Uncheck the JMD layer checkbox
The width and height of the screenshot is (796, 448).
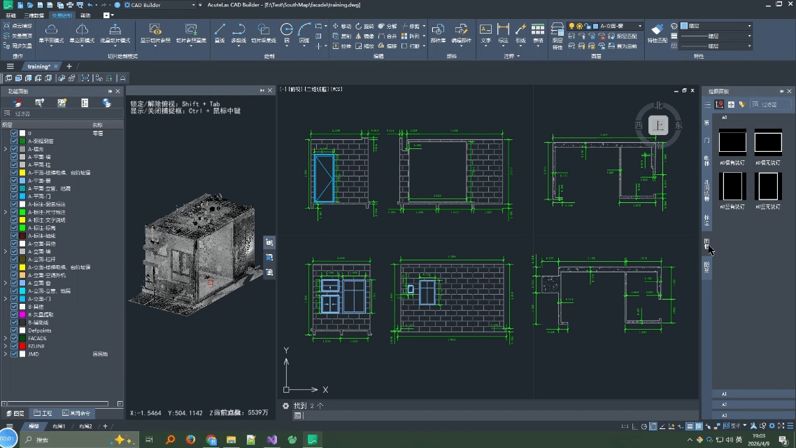(x=14, y=354)
